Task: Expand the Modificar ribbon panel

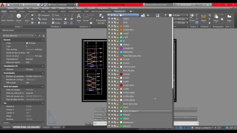Action: point(56,27)
